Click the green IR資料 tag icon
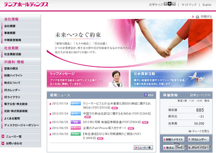Image resolution: width=216 pixels, height=153 pixels. [76, 134]
